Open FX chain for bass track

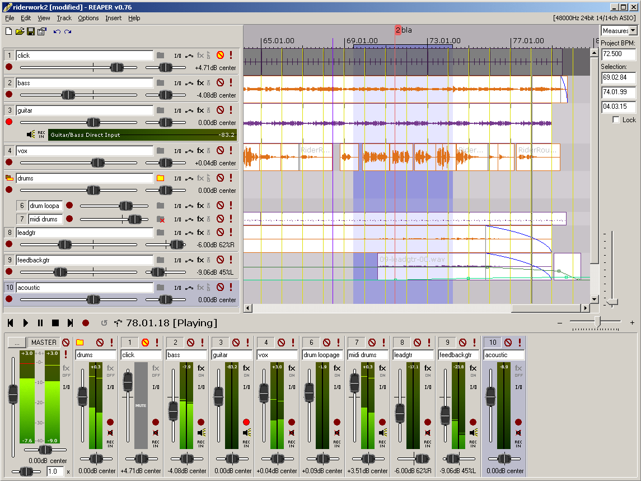(200, 82)
